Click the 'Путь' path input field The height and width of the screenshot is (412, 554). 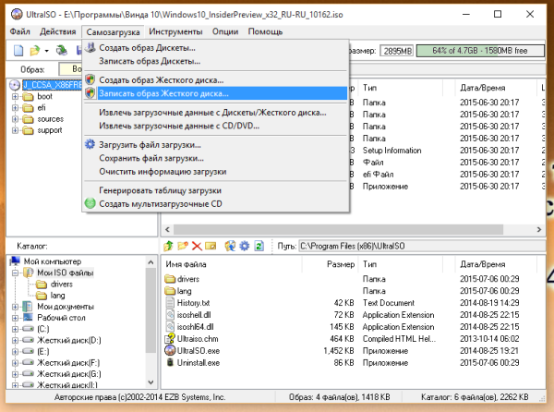pyautogui.click(x=422, y=246)
